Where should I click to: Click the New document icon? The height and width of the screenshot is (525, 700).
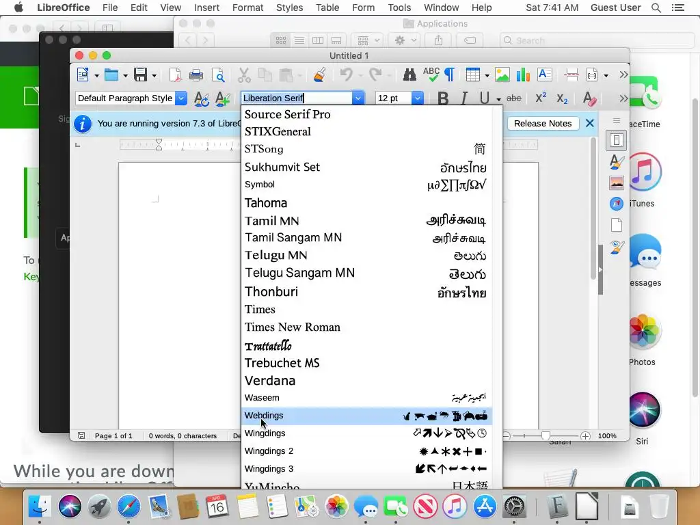point(83,75)
